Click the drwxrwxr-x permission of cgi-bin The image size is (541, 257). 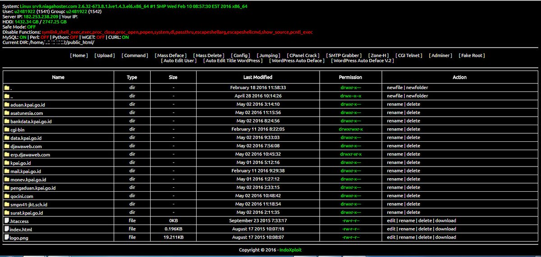click(x=351, y=130)
